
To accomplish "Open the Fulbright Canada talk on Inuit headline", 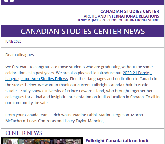I will tap(117, 141).
